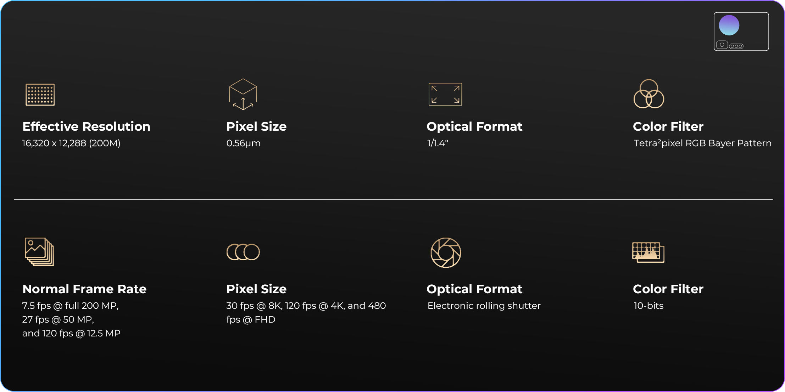785x392 pixels.
Task: Click the 0.56μm pixel size value
Action: 244,143
